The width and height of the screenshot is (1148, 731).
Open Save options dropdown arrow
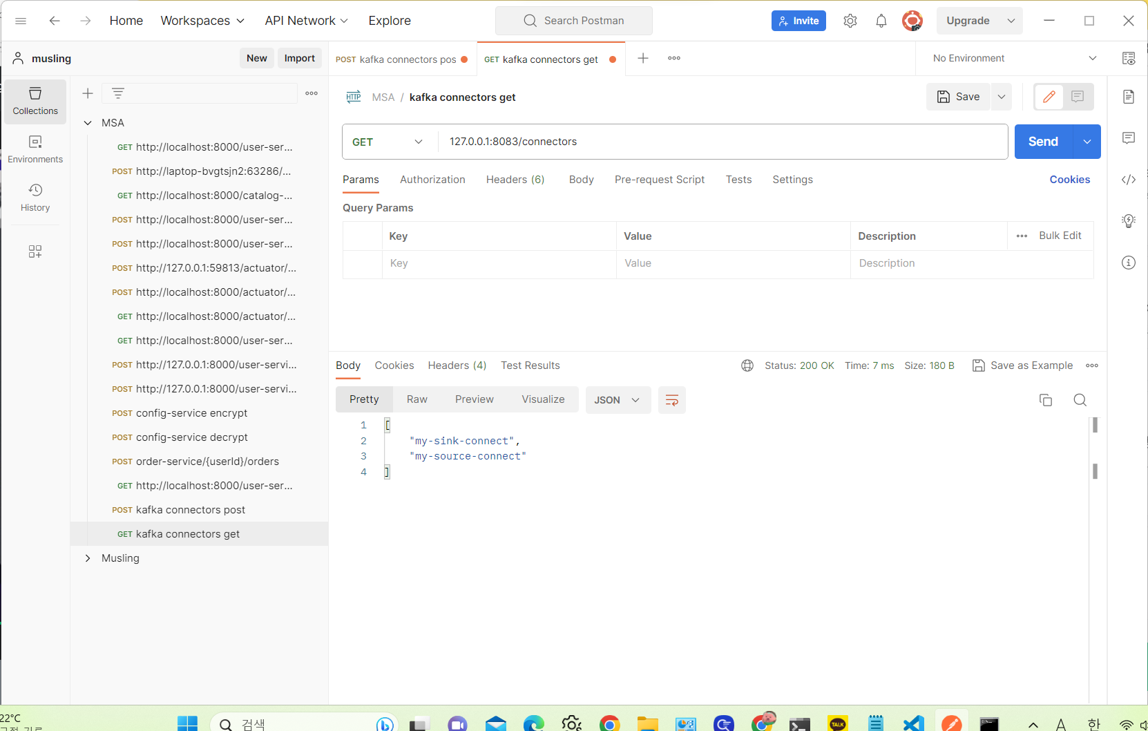point(1002,97)
